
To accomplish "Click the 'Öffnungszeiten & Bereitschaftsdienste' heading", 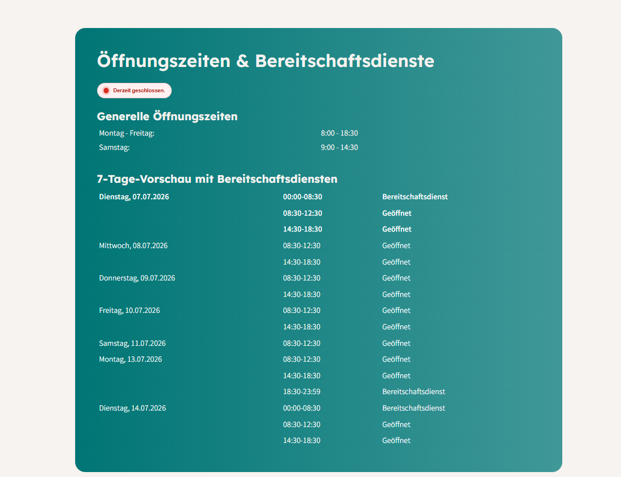I will 266,61.
